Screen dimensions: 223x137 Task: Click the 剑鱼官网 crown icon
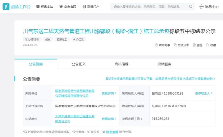pyautogui.click(x=61, y=7)
